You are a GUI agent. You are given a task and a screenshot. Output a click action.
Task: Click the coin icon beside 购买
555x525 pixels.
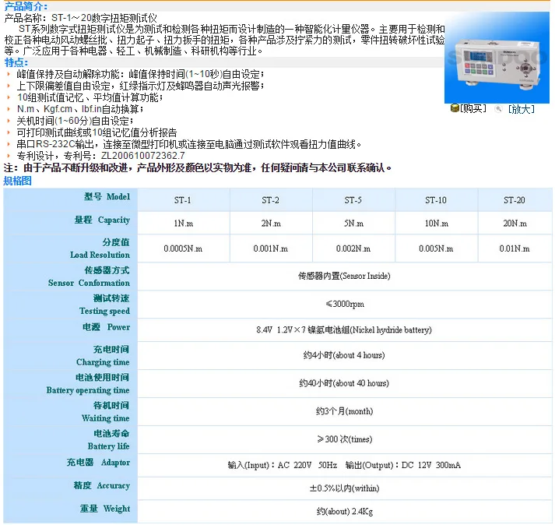pos(455,107)
